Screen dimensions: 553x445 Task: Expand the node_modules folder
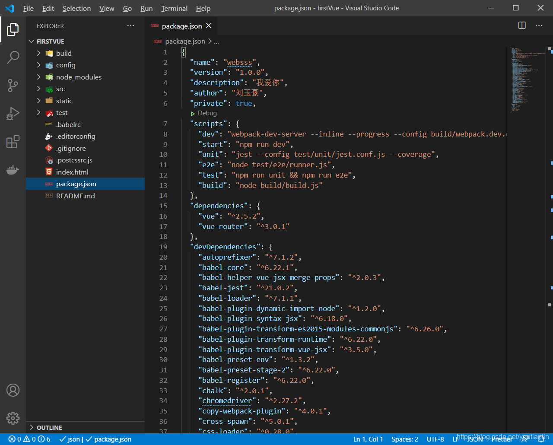coord(85,77)
